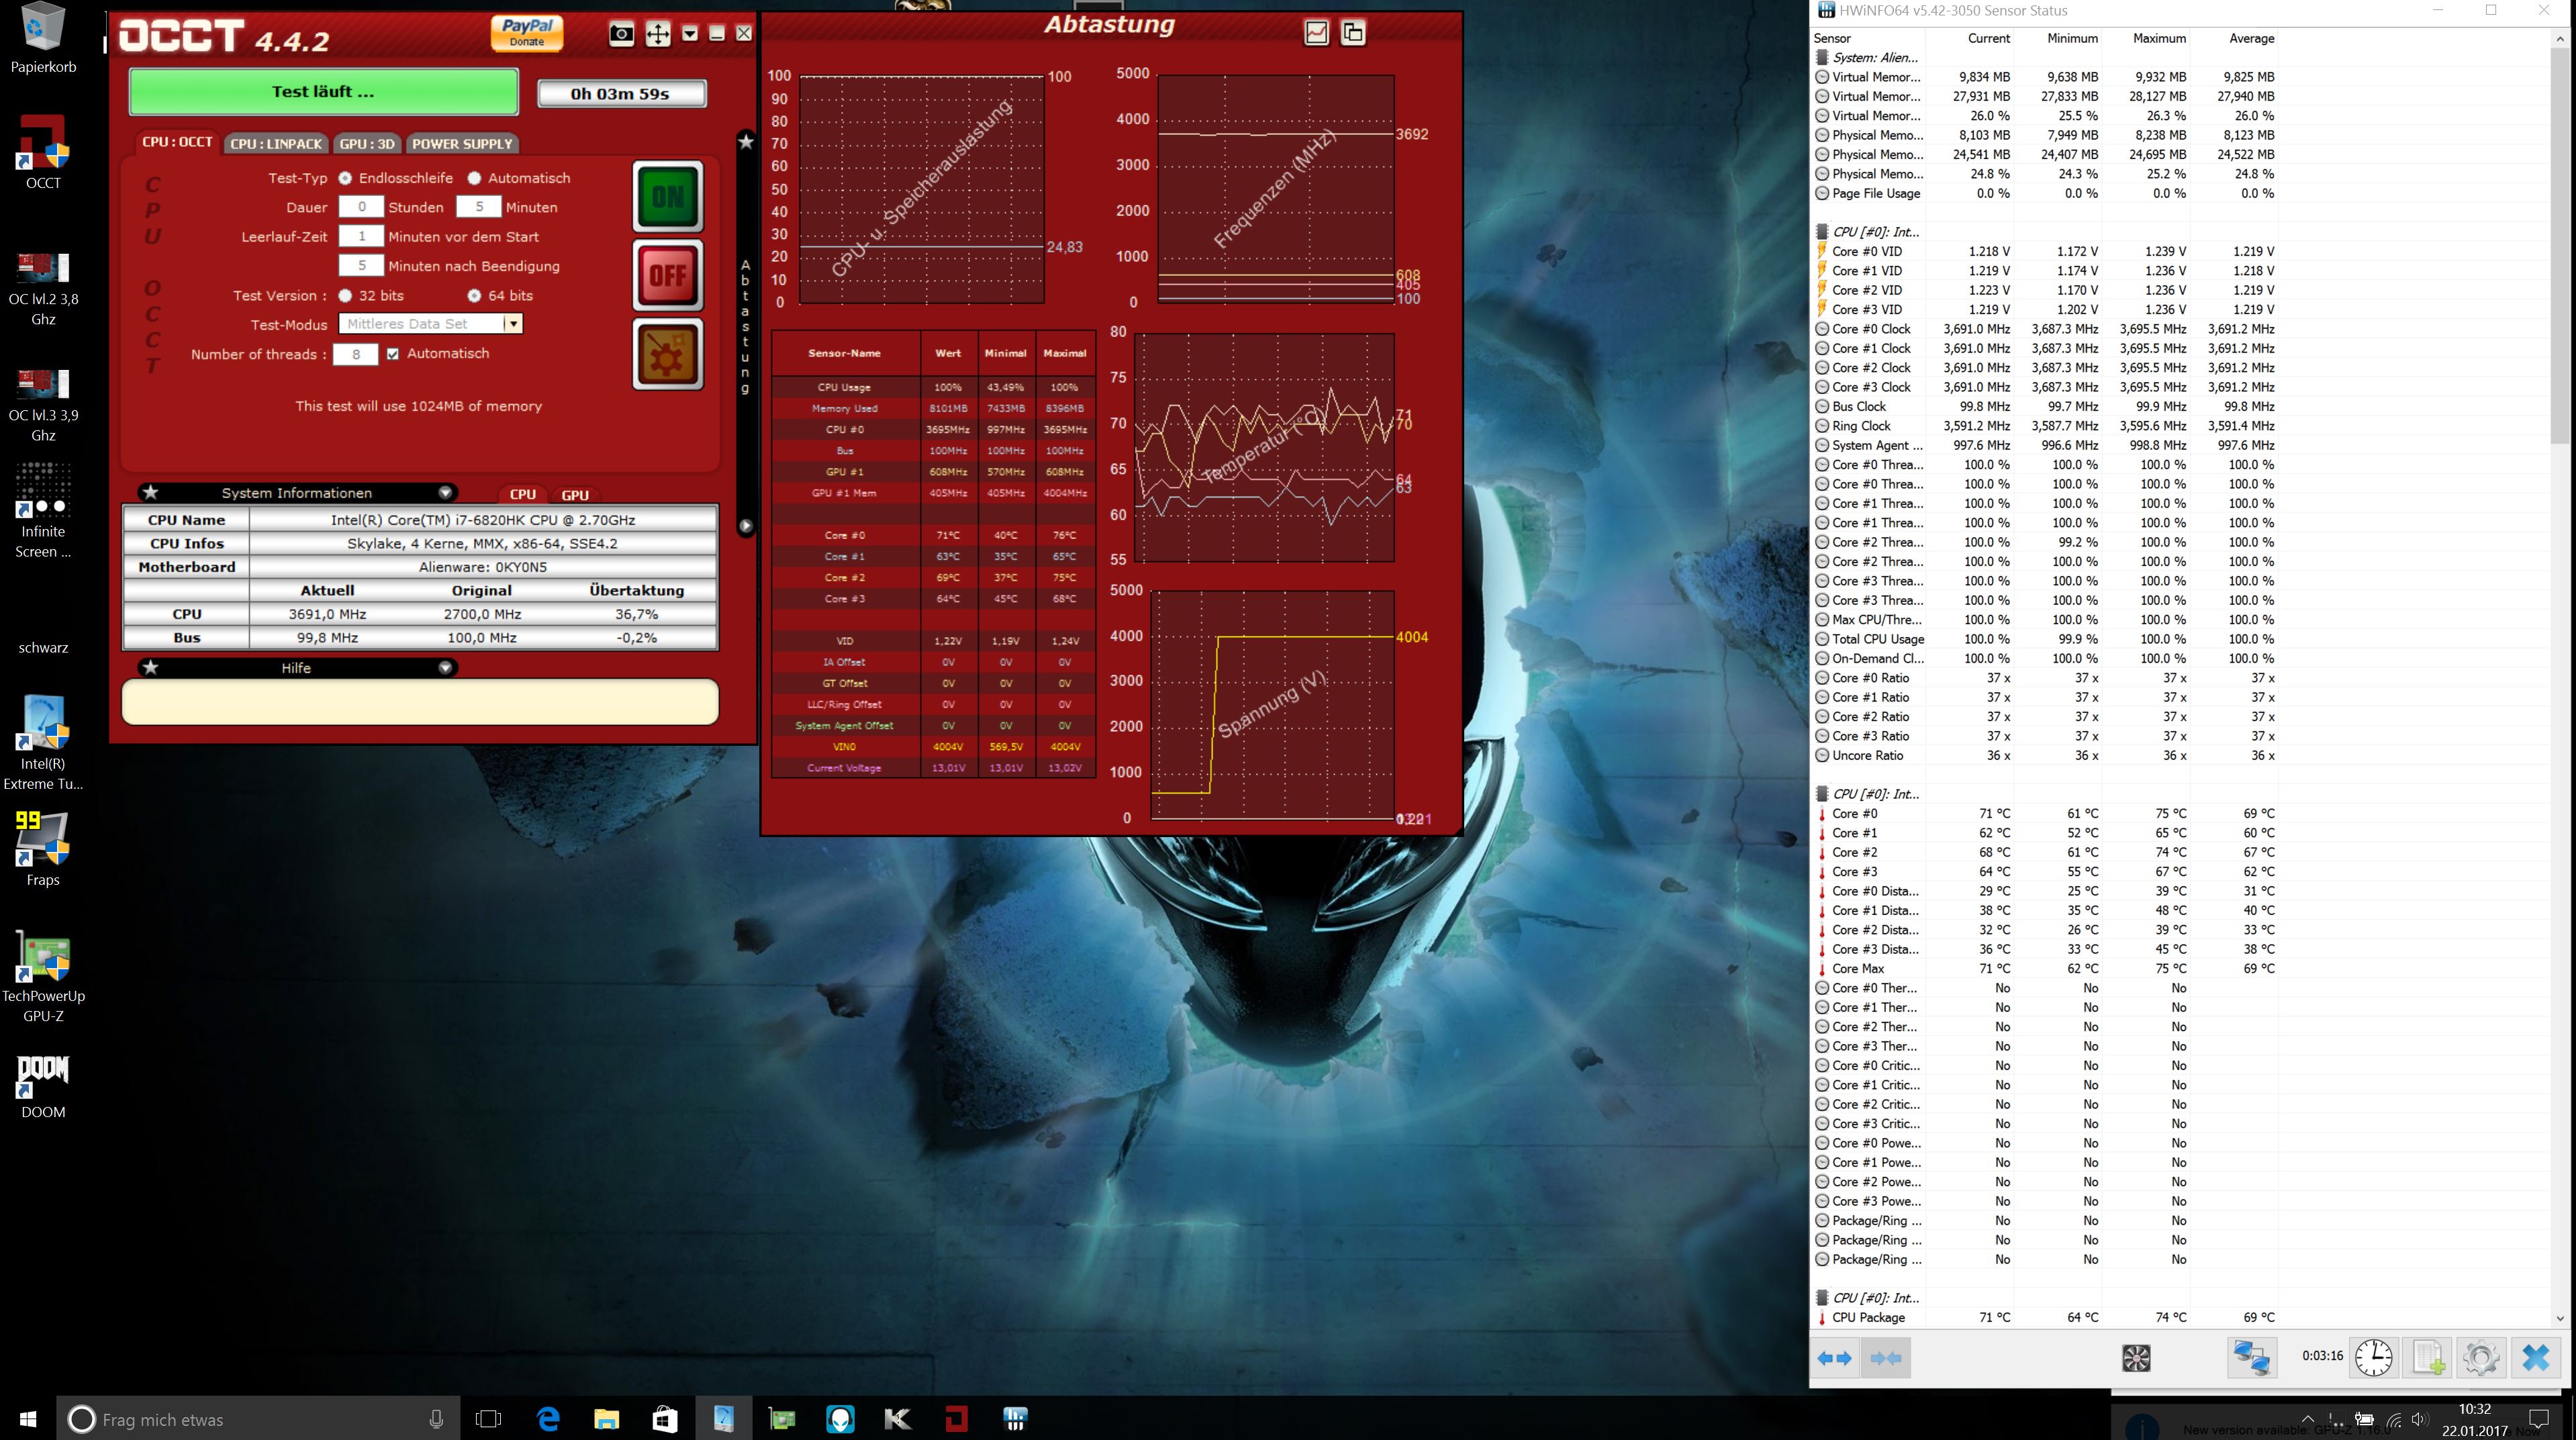This screenshot has height=1440, width=2576.
Task: Click the Fraps desktop icon
Action: [43, 848]
